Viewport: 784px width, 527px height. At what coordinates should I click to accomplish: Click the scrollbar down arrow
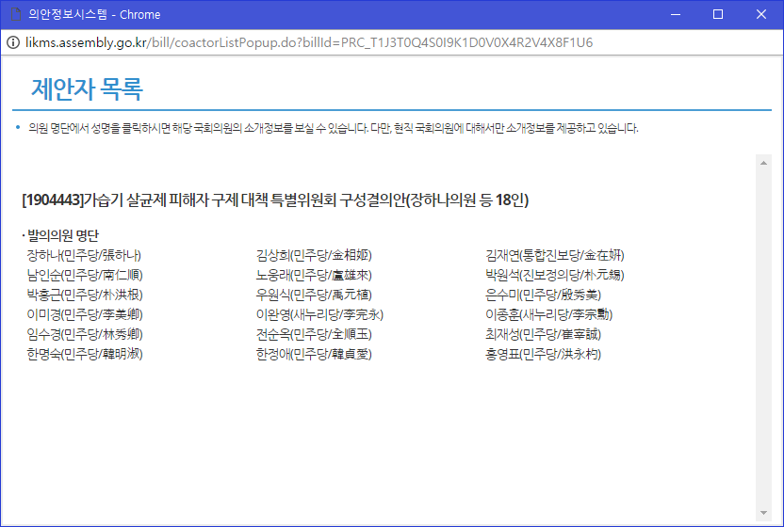pos(763,513)
